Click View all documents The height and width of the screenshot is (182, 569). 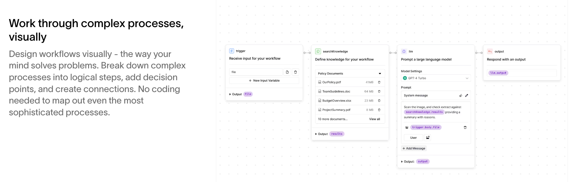pyautogui.click(x=375, y=119)
